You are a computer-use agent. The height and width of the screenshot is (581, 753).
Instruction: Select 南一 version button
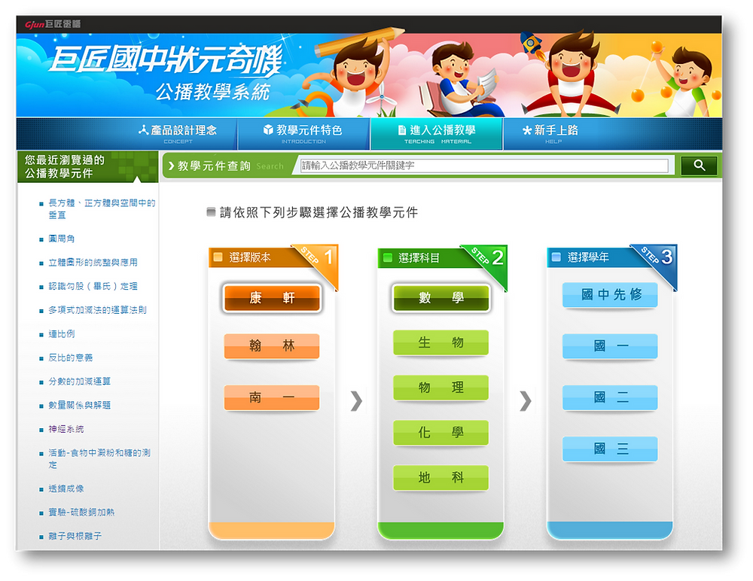(272, 397)
